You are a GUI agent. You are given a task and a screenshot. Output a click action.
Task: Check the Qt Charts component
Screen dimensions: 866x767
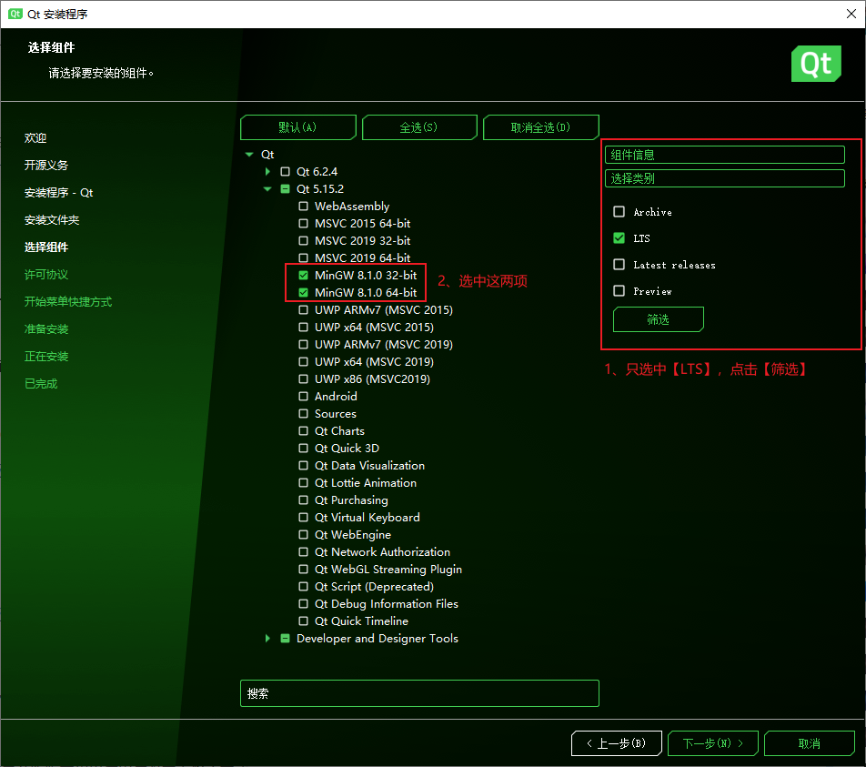pyautogui.click(x=303, y=431)
